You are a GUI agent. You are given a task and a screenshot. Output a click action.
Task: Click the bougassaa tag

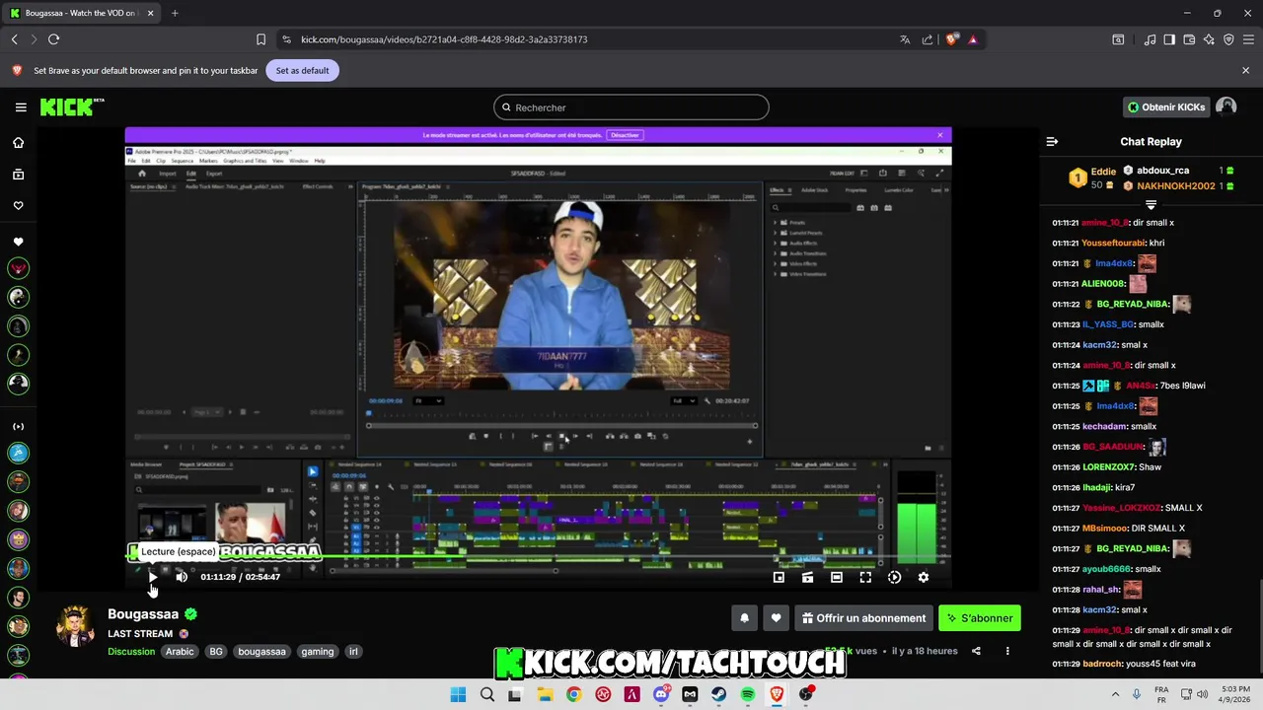click(x=261, y=652)
